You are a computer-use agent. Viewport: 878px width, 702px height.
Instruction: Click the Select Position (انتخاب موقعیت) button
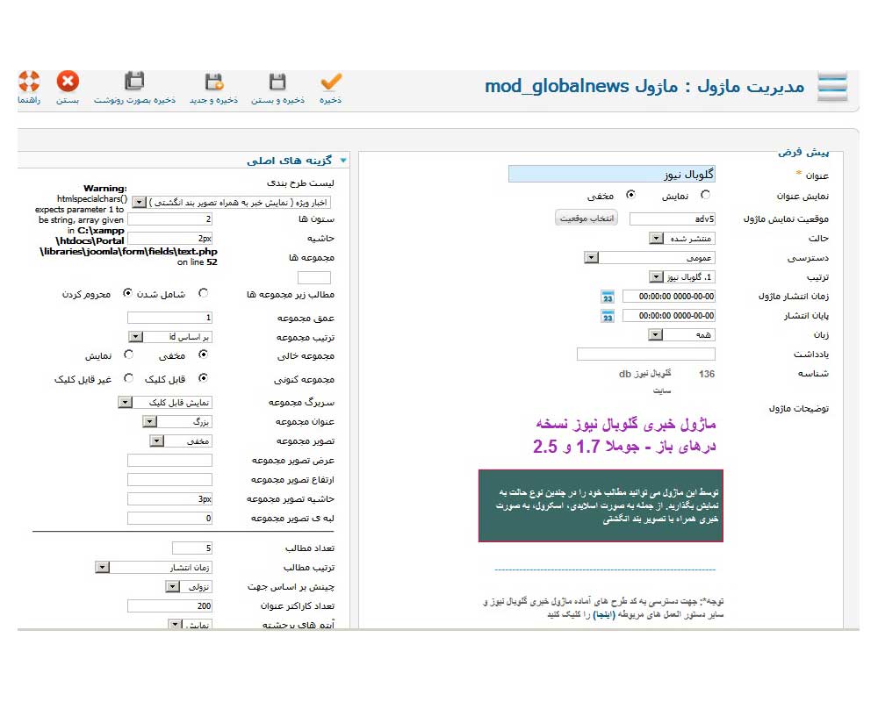pos(587,218)
